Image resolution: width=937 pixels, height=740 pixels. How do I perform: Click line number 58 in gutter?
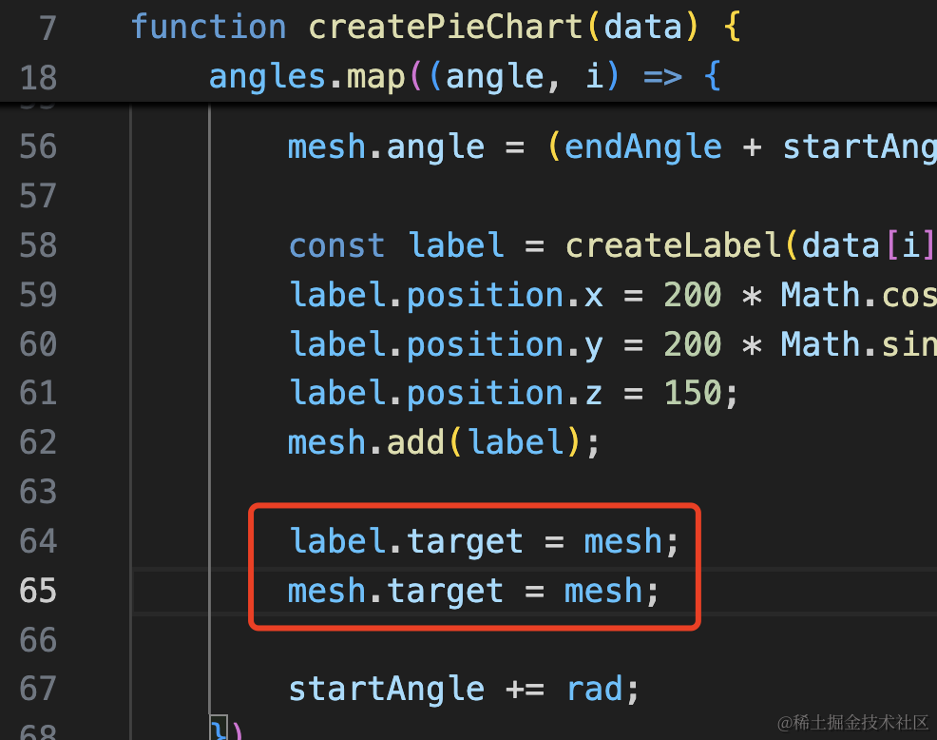coord(38,245)
